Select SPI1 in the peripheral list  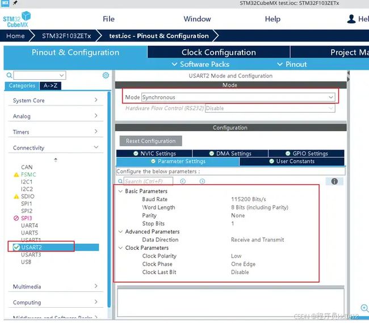coord(26,203)
